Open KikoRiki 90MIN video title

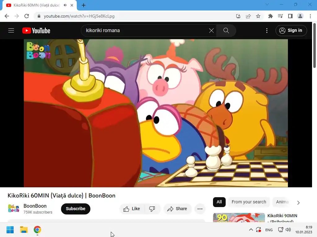coord(282,218)
